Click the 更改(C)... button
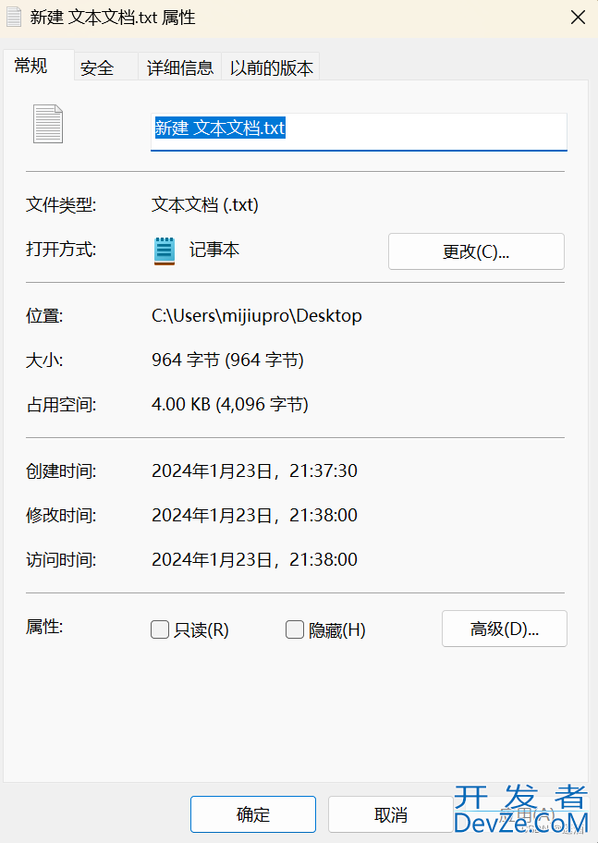The height and width of the screenshot is (843, 598). coord(476,251)
